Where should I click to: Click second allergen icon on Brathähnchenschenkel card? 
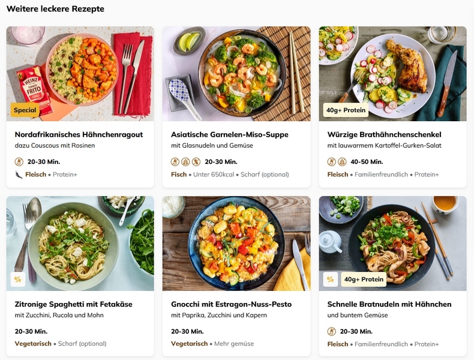coord(342,161)
